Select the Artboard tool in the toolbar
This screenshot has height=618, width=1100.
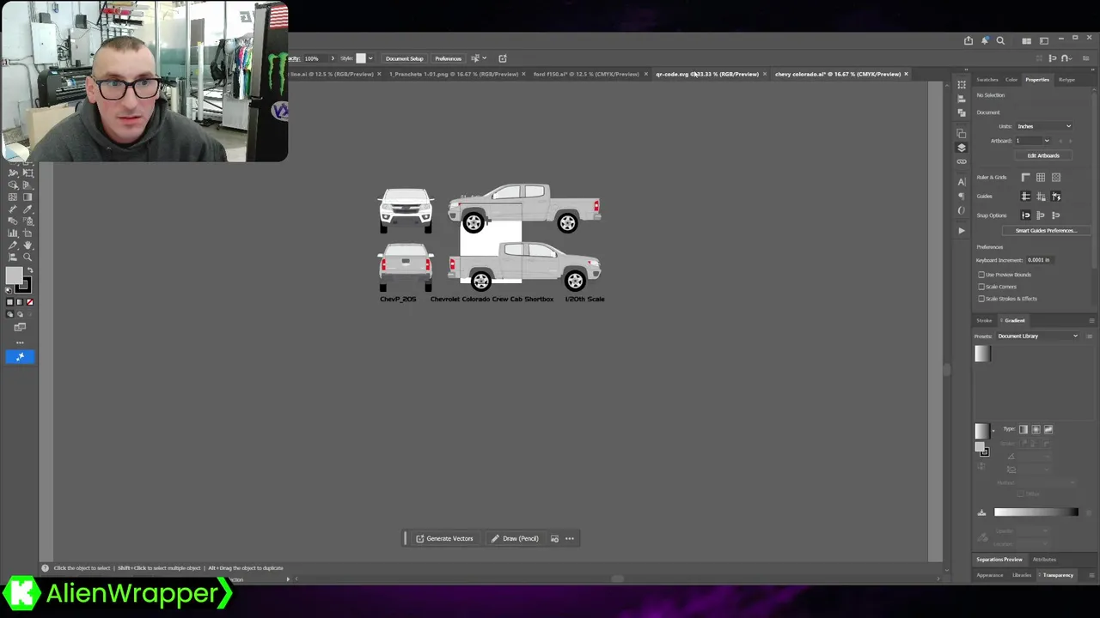(x=27, y=233)
